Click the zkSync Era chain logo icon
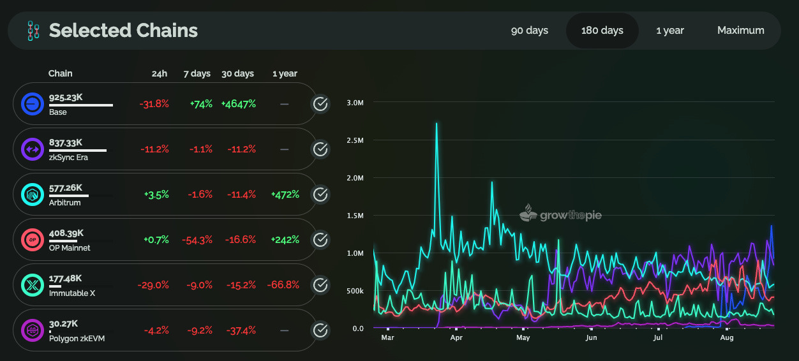The width and height of the screenshot is (799, 361). [x=32, y=149]
